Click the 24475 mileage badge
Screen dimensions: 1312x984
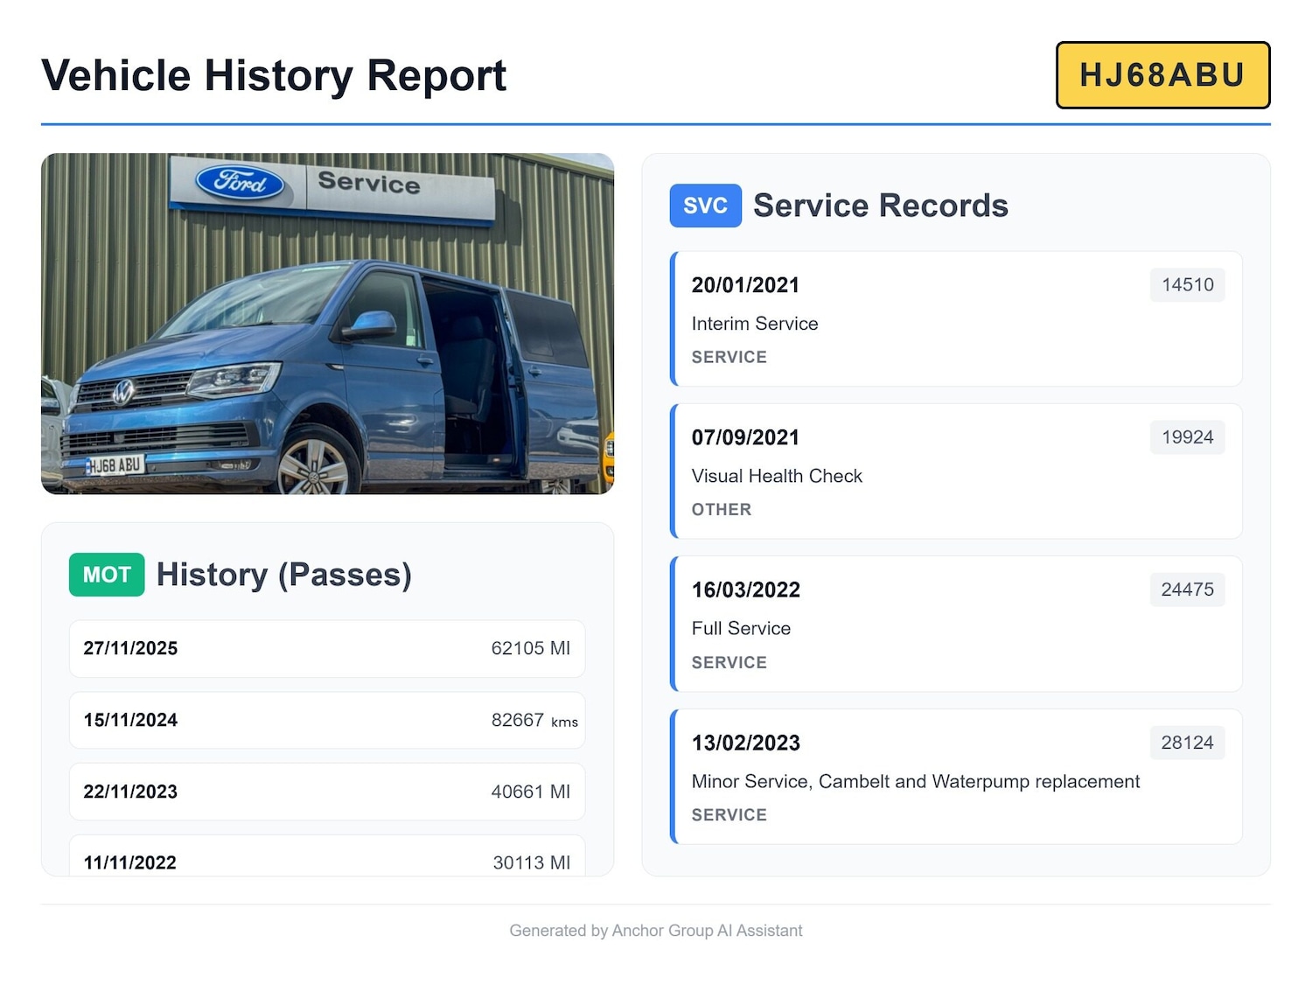(x=1187, y=590)
